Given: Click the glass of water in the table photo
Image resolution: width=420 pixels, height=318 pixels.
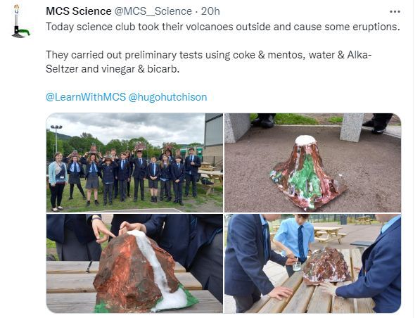Looking at the screenshot, I should click(x=297, y=266).
